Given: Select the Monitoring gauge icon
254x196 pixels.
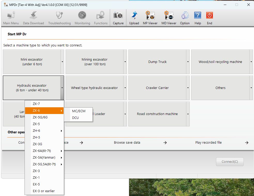Looking at the screenshot, I should pyautogui.click(x=82, y=18).
